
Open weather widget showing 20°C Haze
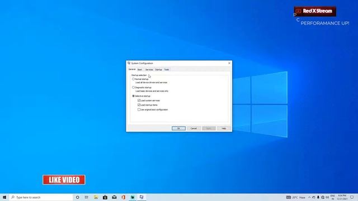pos(296,197)
